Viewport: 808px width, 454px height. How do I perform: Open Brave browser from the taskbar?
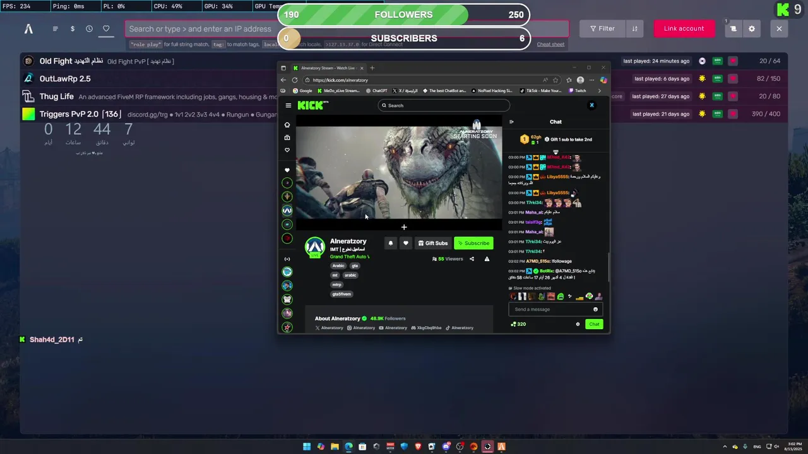(418, 446)
